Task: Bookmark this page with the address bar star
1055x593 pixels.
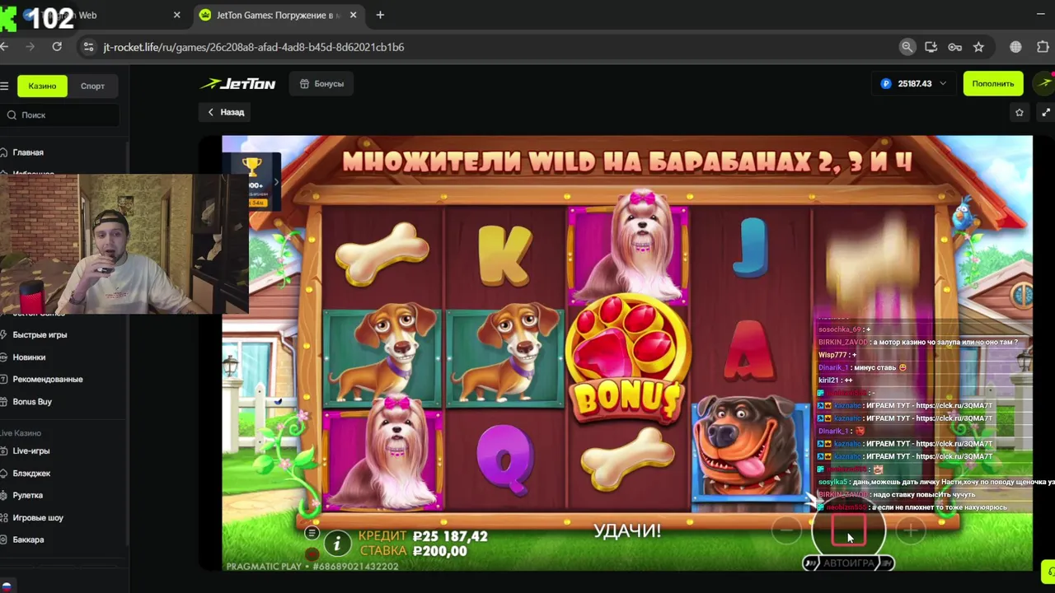Action: (x=978, y=47)
